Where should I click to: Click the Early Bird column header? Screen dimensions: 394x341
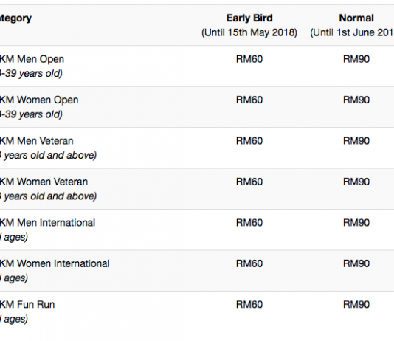click(x=249, y=18)
